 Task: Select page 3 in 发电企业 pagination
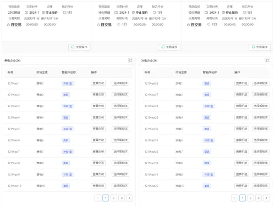coord(258,198)
